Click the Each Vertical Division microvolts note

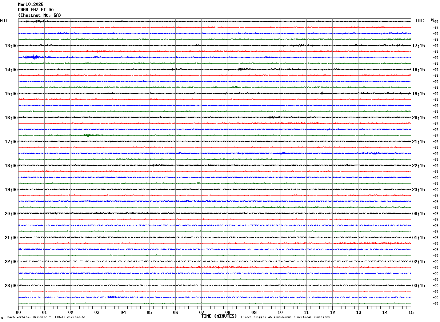point(46,317)
